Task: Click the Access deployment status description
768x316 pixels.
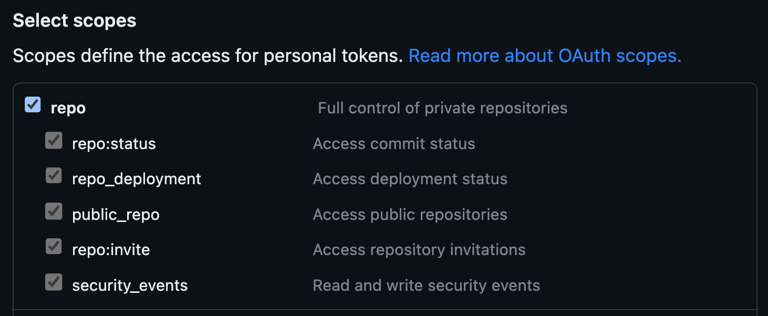Action: point(410,178)
